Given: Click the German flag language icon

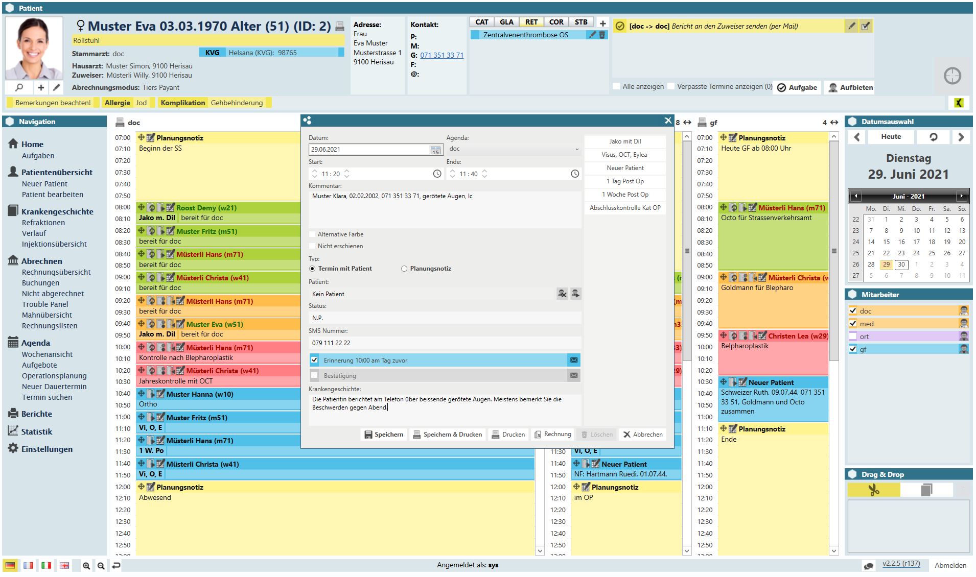Looking at the screenshot, I should click(x=10, y=565).
